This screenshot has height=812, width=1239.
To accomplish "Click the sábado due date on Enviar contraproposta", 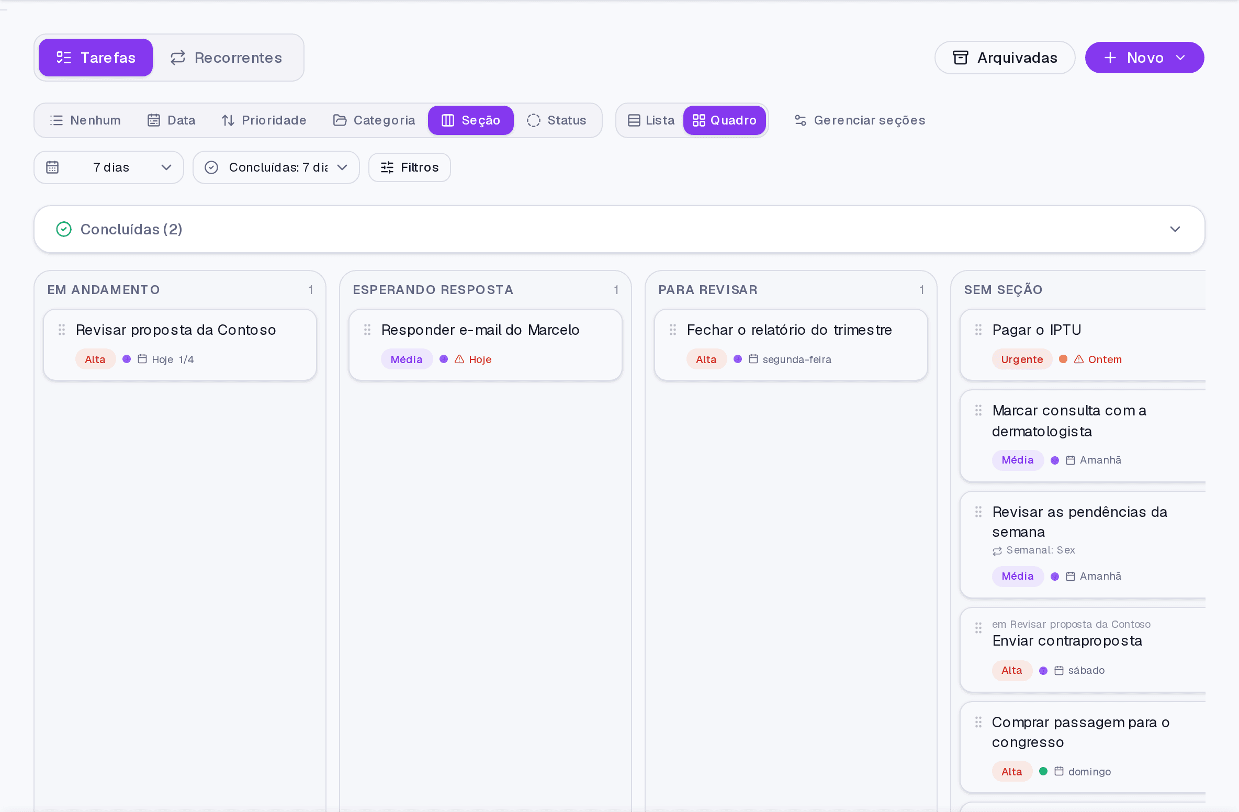I will [x=1086, y=671].
